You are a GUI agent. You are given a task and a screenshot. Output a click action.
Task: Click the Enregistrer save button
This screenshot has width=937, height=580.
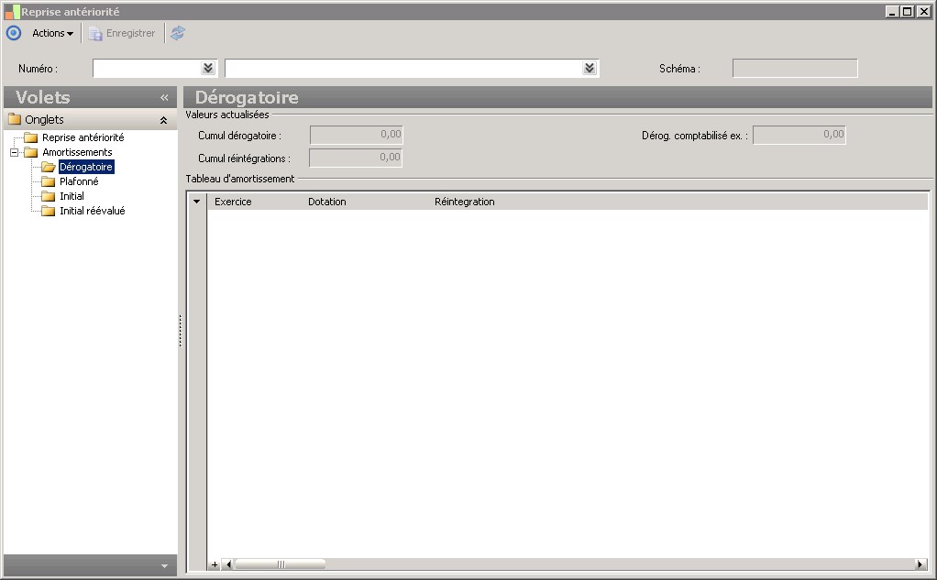(x=123, y=34)
